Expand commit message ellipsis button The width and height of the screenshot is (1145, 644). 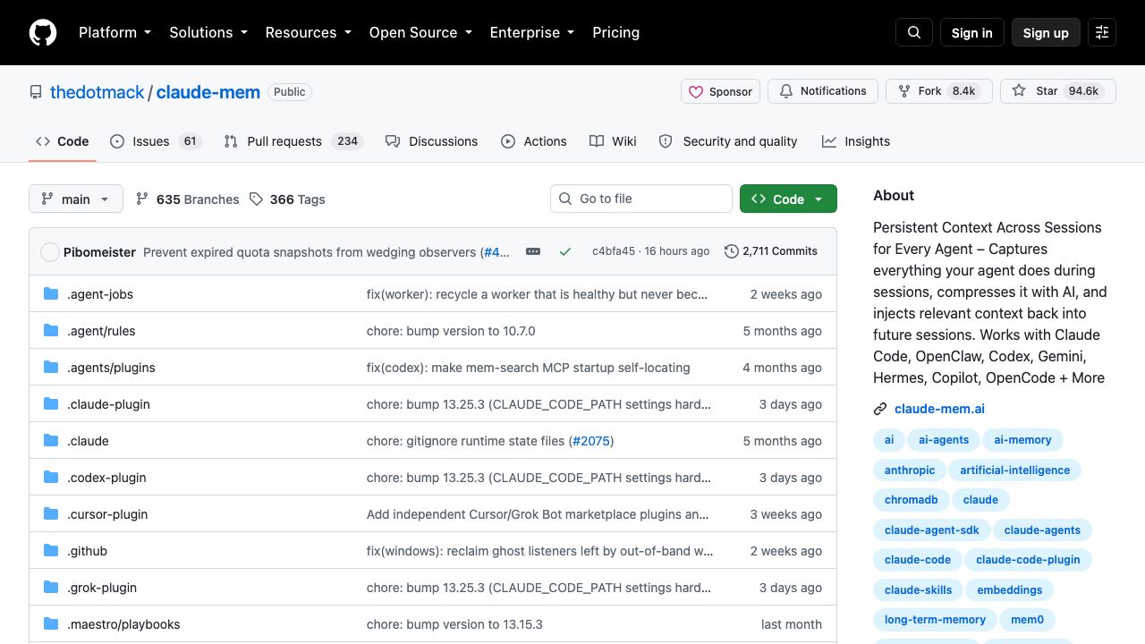point(533,251)
